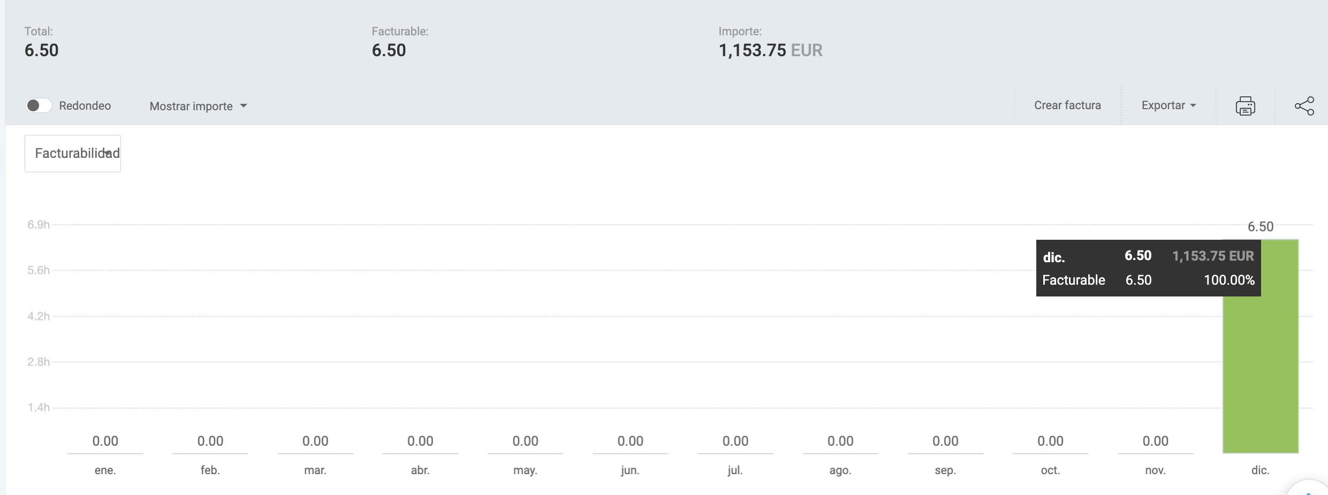Expand the Exportar dropdown menu
1328x495 pixels.
point(1168,105)
